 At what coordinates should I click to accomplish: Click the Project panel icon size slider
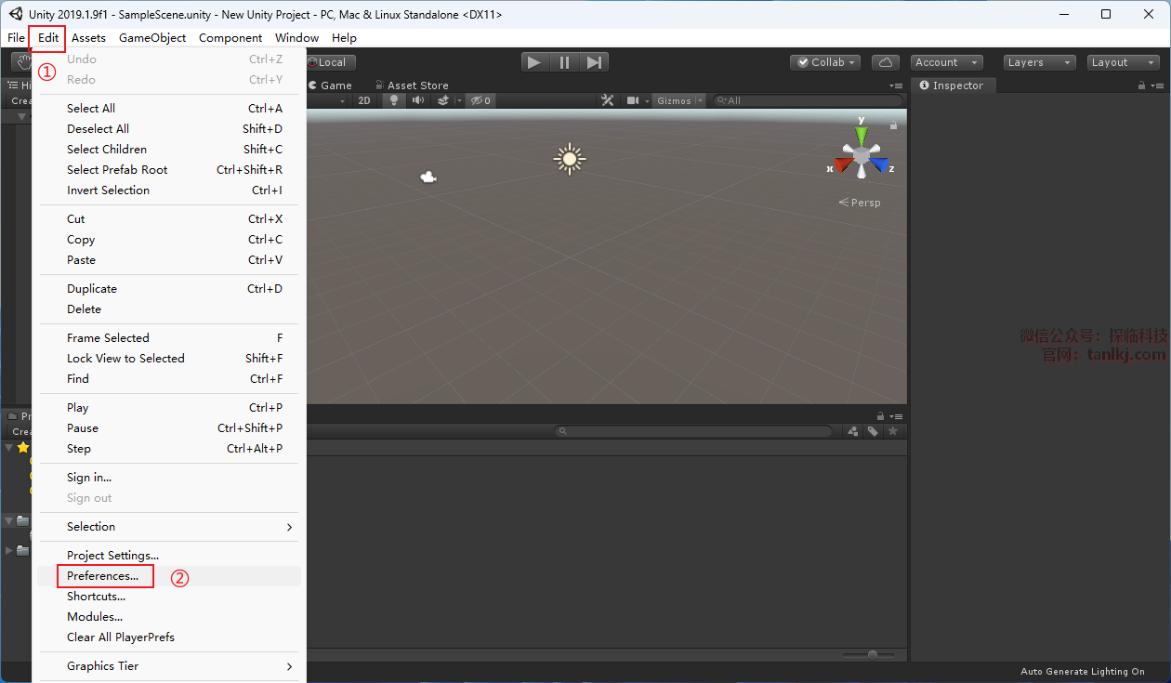pos(872,654)
